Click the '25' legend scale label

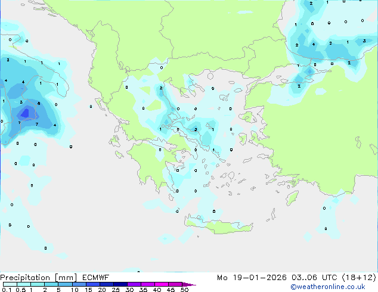tap(116, 290)
